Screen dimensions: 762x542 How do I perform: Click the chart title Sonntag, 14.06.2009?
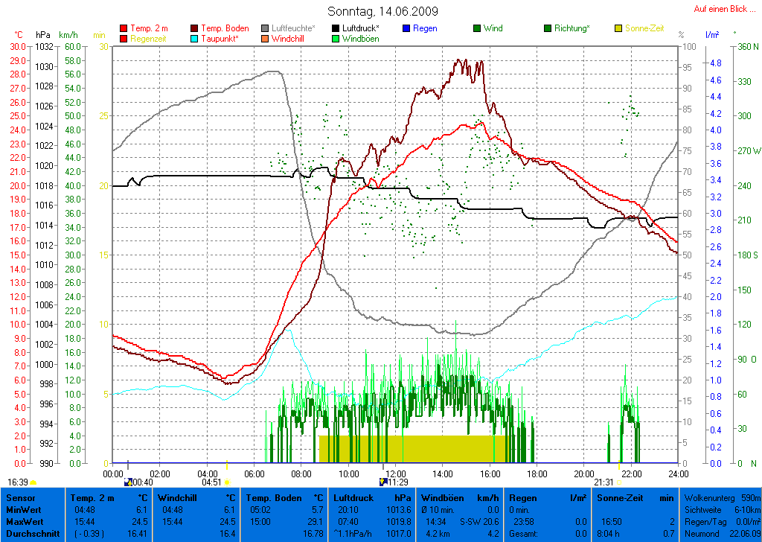click(382, 12)
